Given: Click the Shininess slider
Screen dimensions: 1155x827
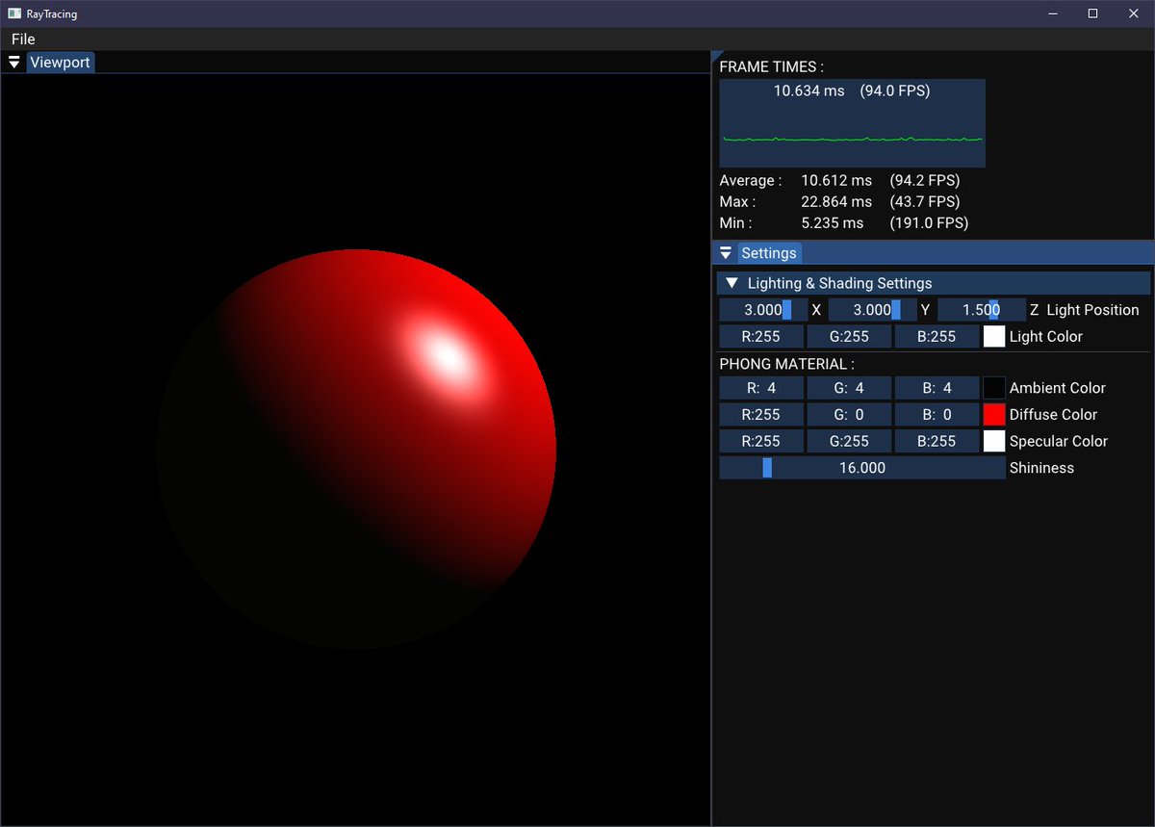Looking at the screenshot, I should [x=862, y=468].
